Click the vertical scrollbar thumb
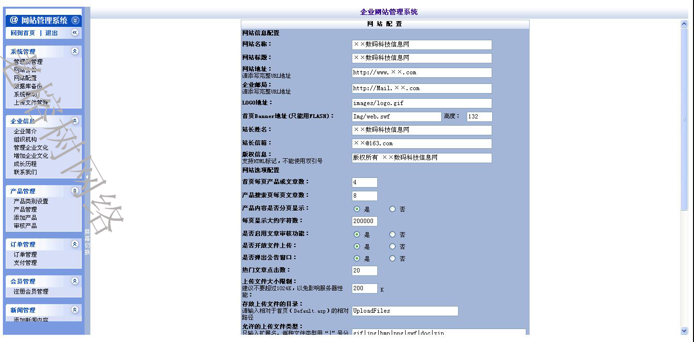 pos(684,119)
